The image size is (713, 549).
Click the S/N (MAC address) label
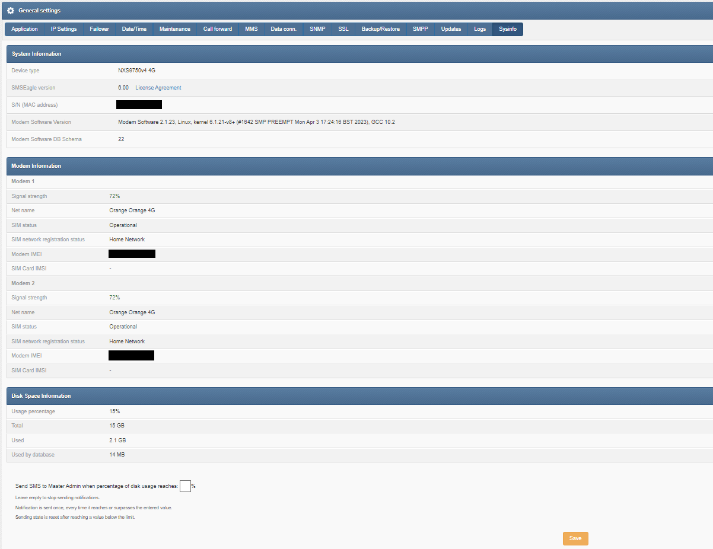coord(34,105)
